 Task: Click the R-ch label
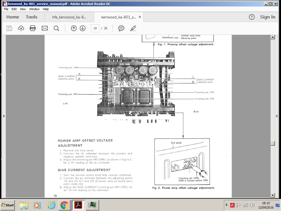click(x=196, y=112)
